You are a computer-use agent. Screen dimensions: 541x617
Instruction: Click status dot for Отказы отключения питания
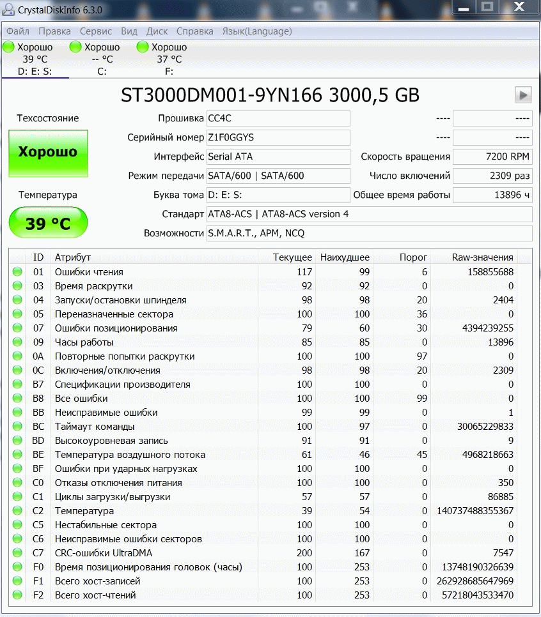click(17, 482)
